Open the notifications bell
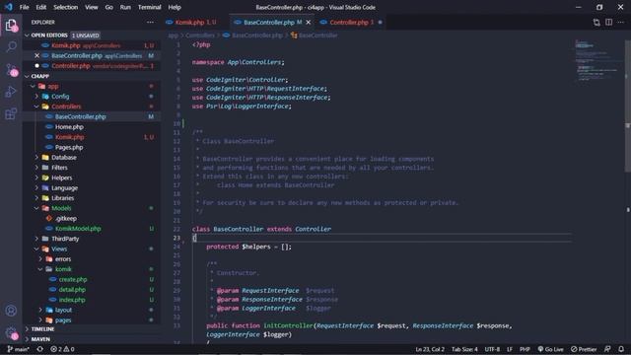 point(621,349)
